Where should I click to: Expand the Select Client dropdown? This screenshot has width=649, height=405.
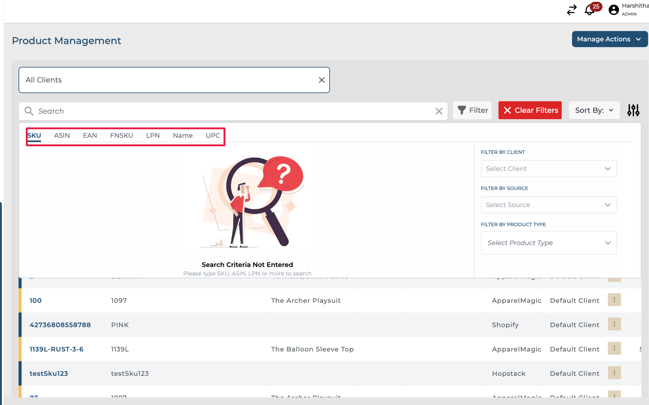point(549,169)
